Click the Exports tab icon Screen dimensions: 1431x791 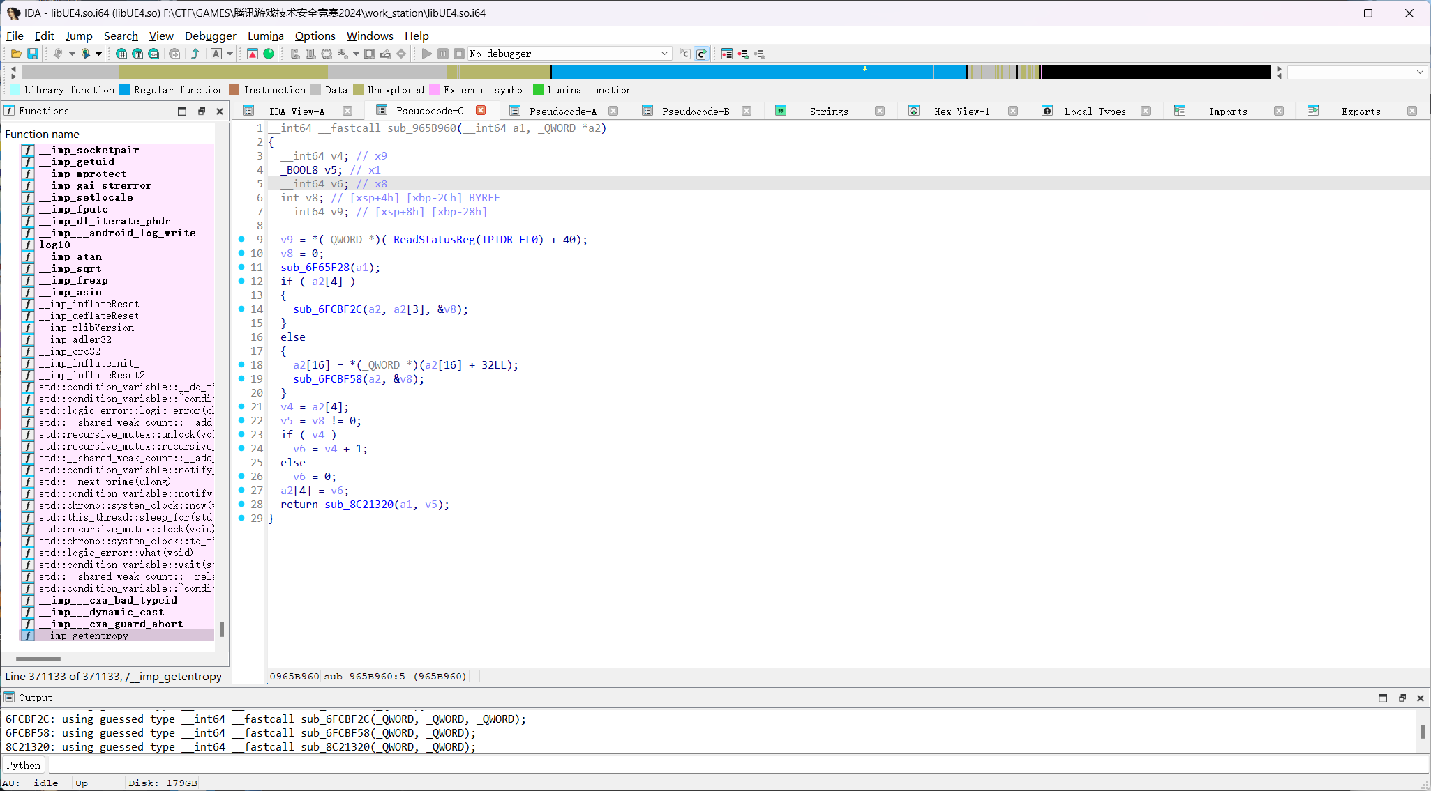pos(1313,111)
